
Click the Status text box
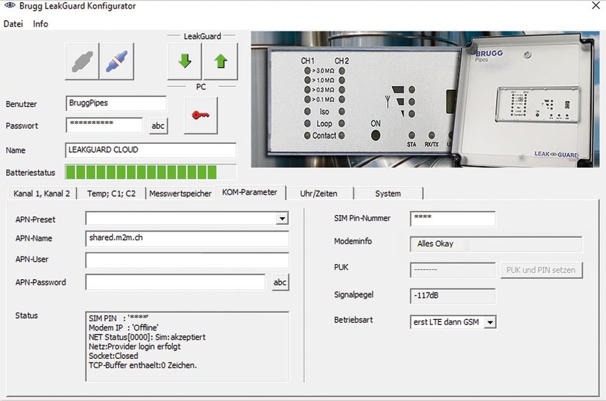point(187,347)
